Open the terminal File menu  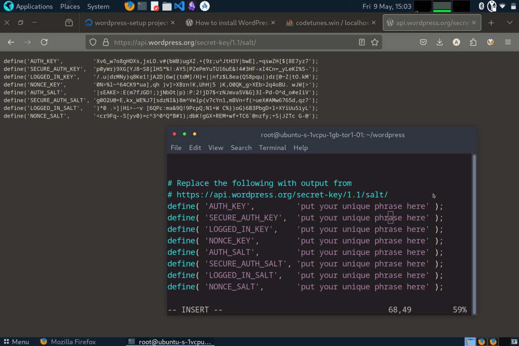point(176,147)
